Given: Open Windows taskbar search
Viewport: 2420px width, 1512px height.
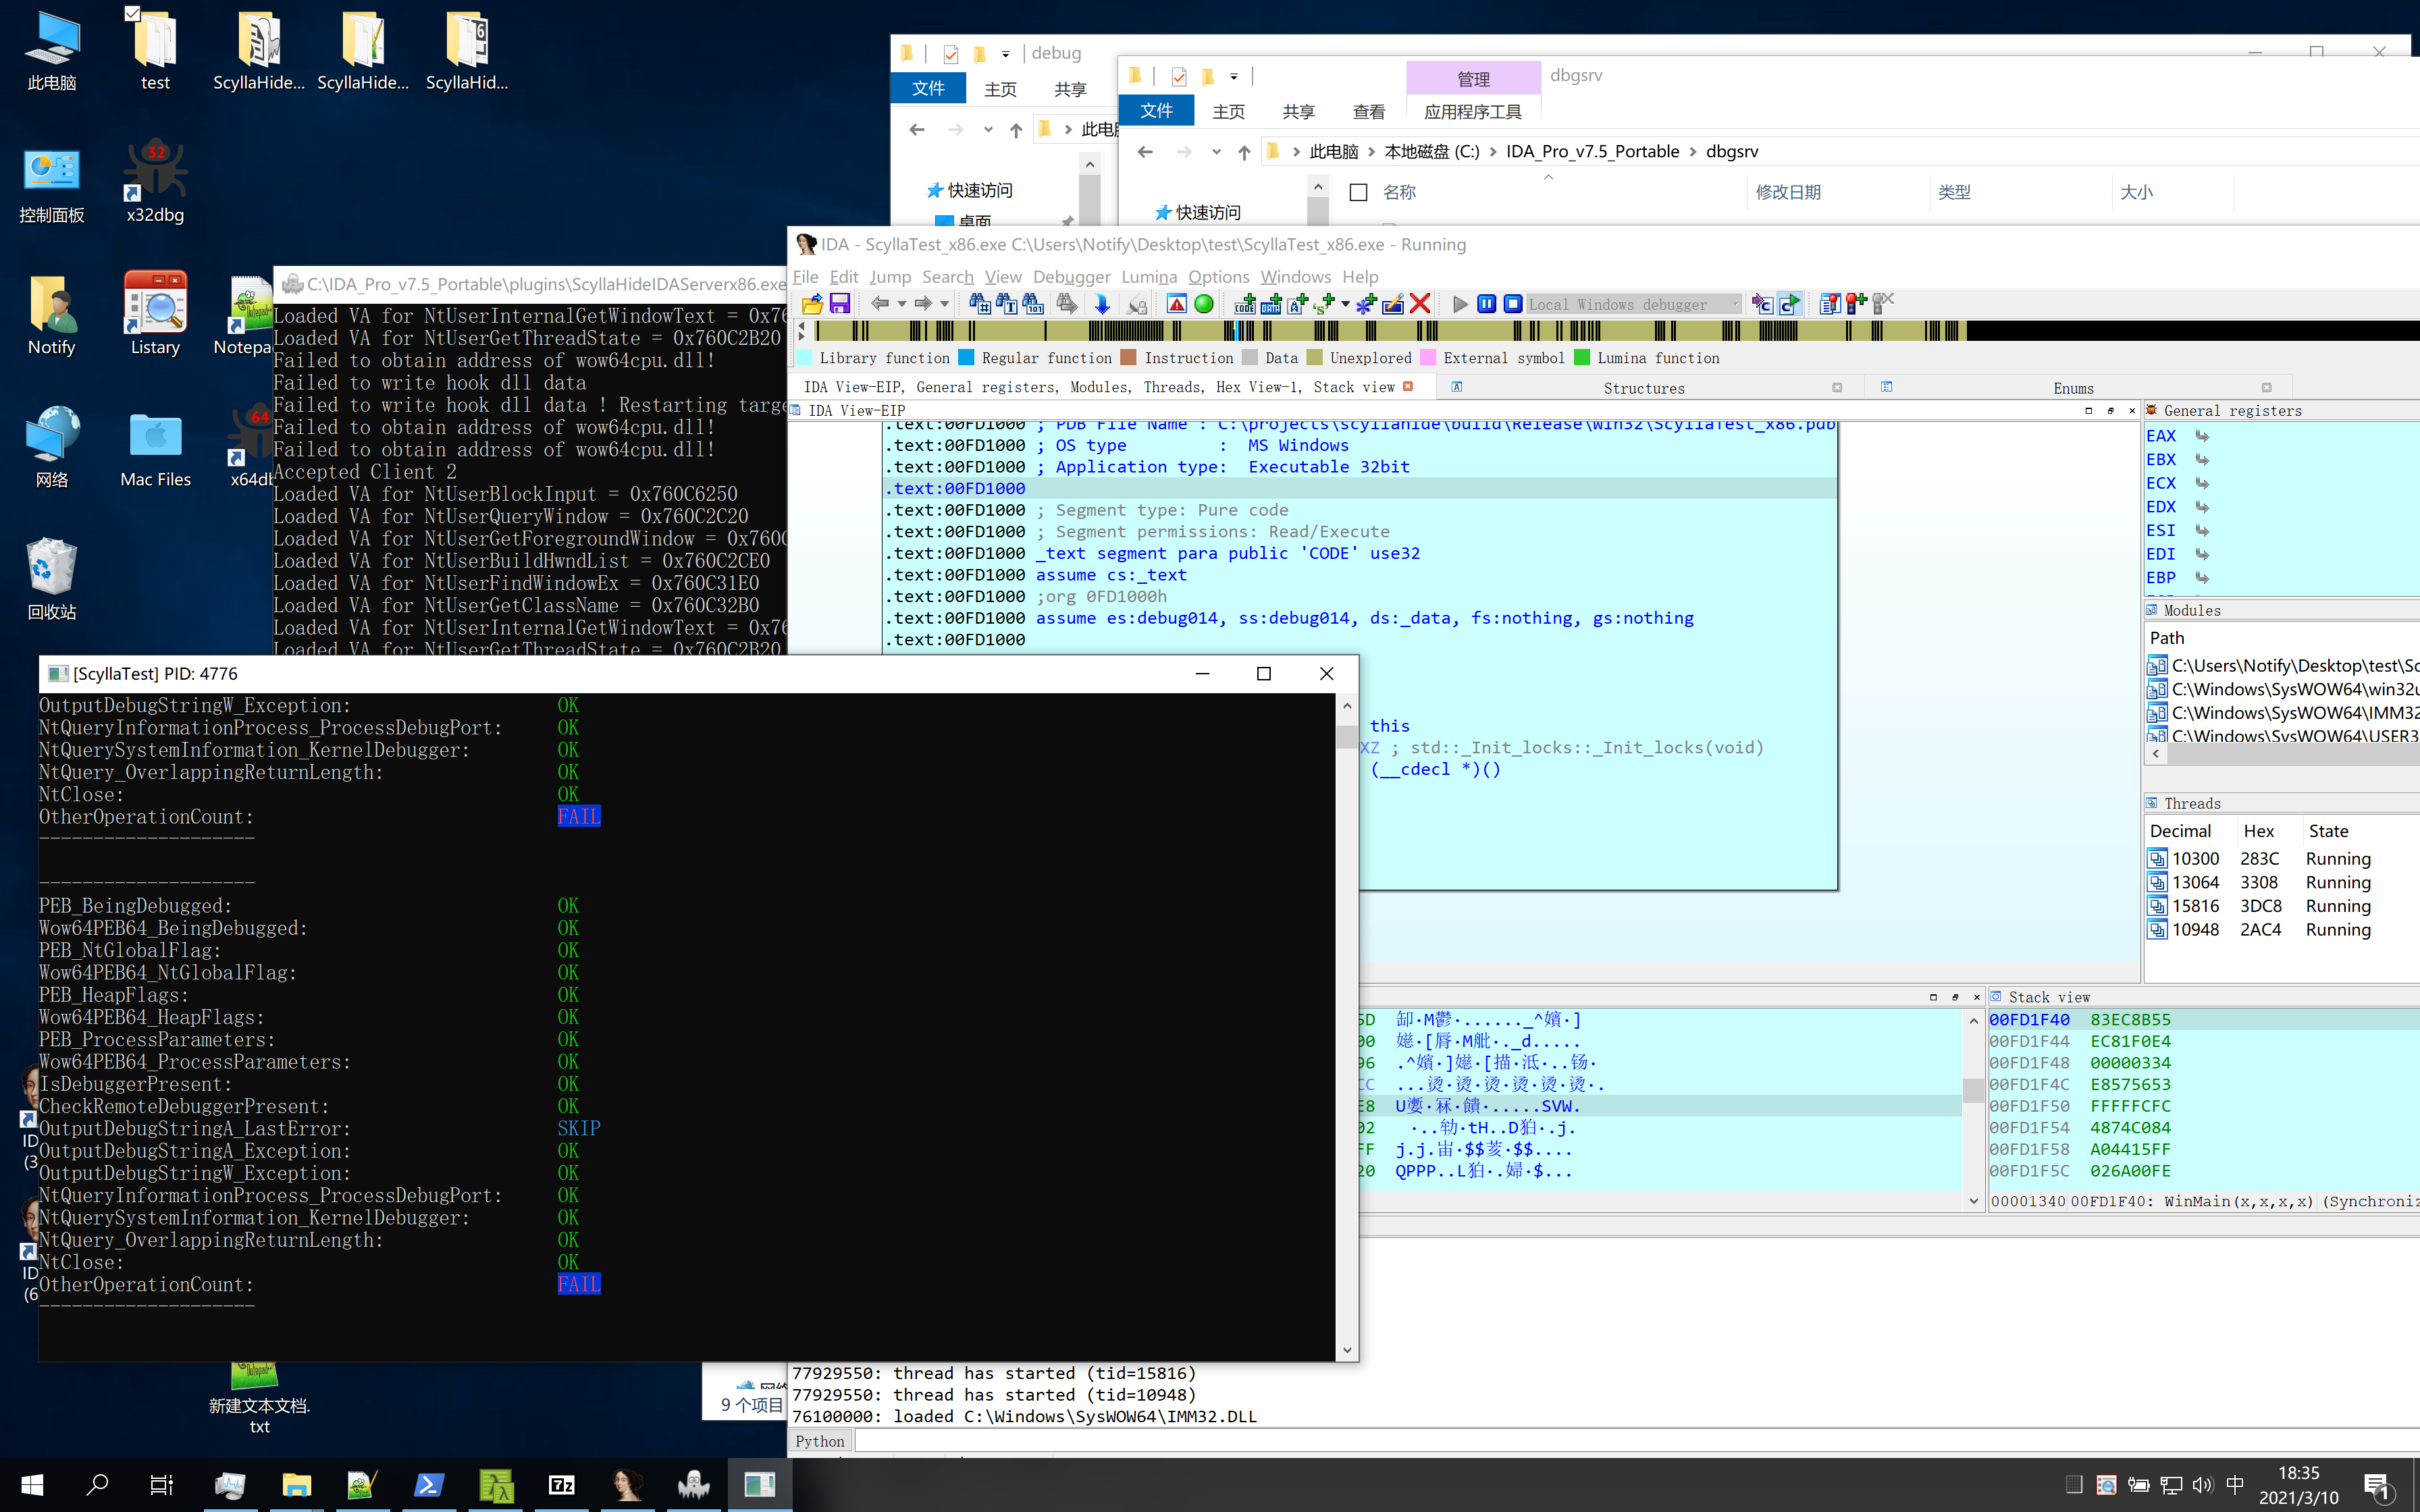Looking at the screenshot, I should tap(97, 1484).
